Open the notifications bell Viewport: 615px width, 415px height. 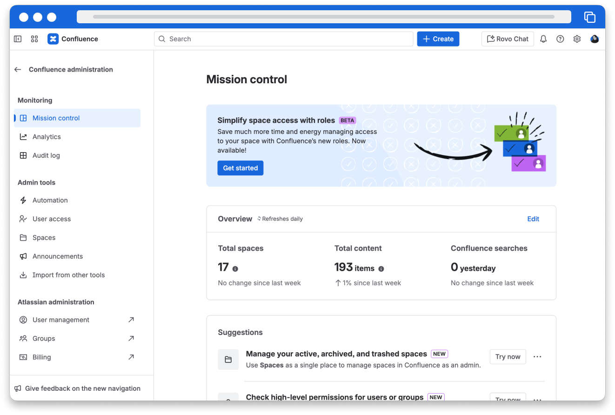point(543,39)
